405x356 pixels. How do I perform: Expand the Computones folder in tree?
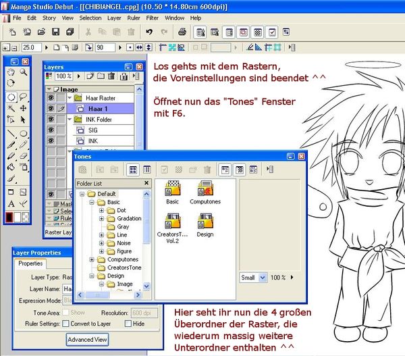point(92,259)
